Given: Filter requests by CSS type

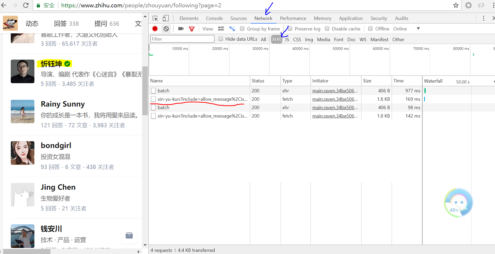Looking at the screenshot, I should point(297,39).
